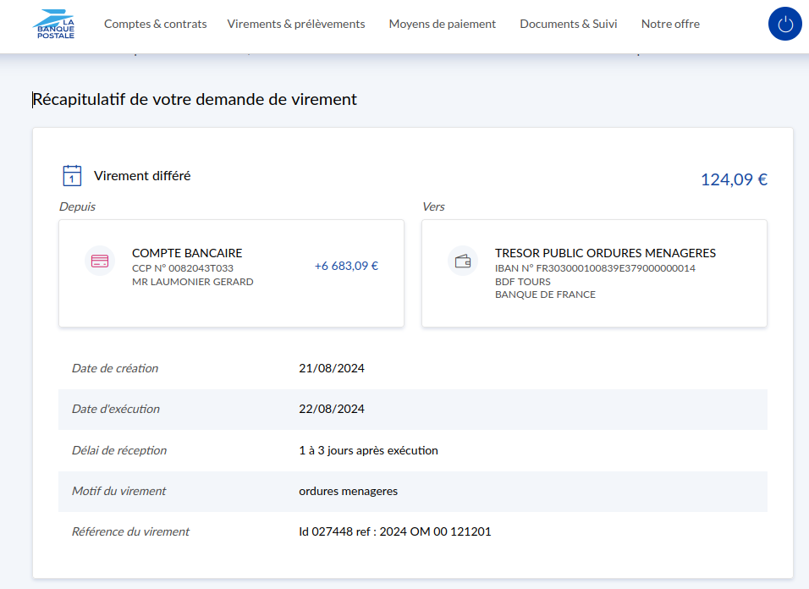809x589 pixels.
Task: Open the Comptes & contrats menu
Action: 155,24
